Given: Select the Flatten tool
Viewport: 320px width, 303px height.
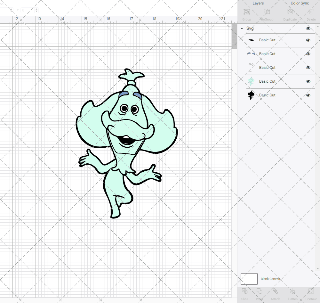Looking at the screenshot, I should (292, 292).
